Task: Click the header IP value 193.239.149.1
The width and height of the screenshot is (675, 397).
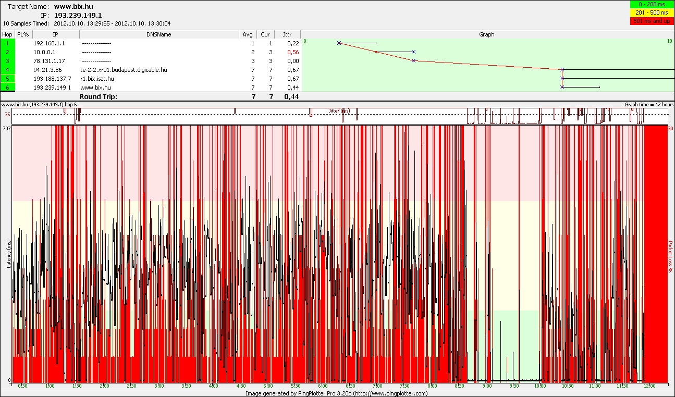Action: (78, 15)
